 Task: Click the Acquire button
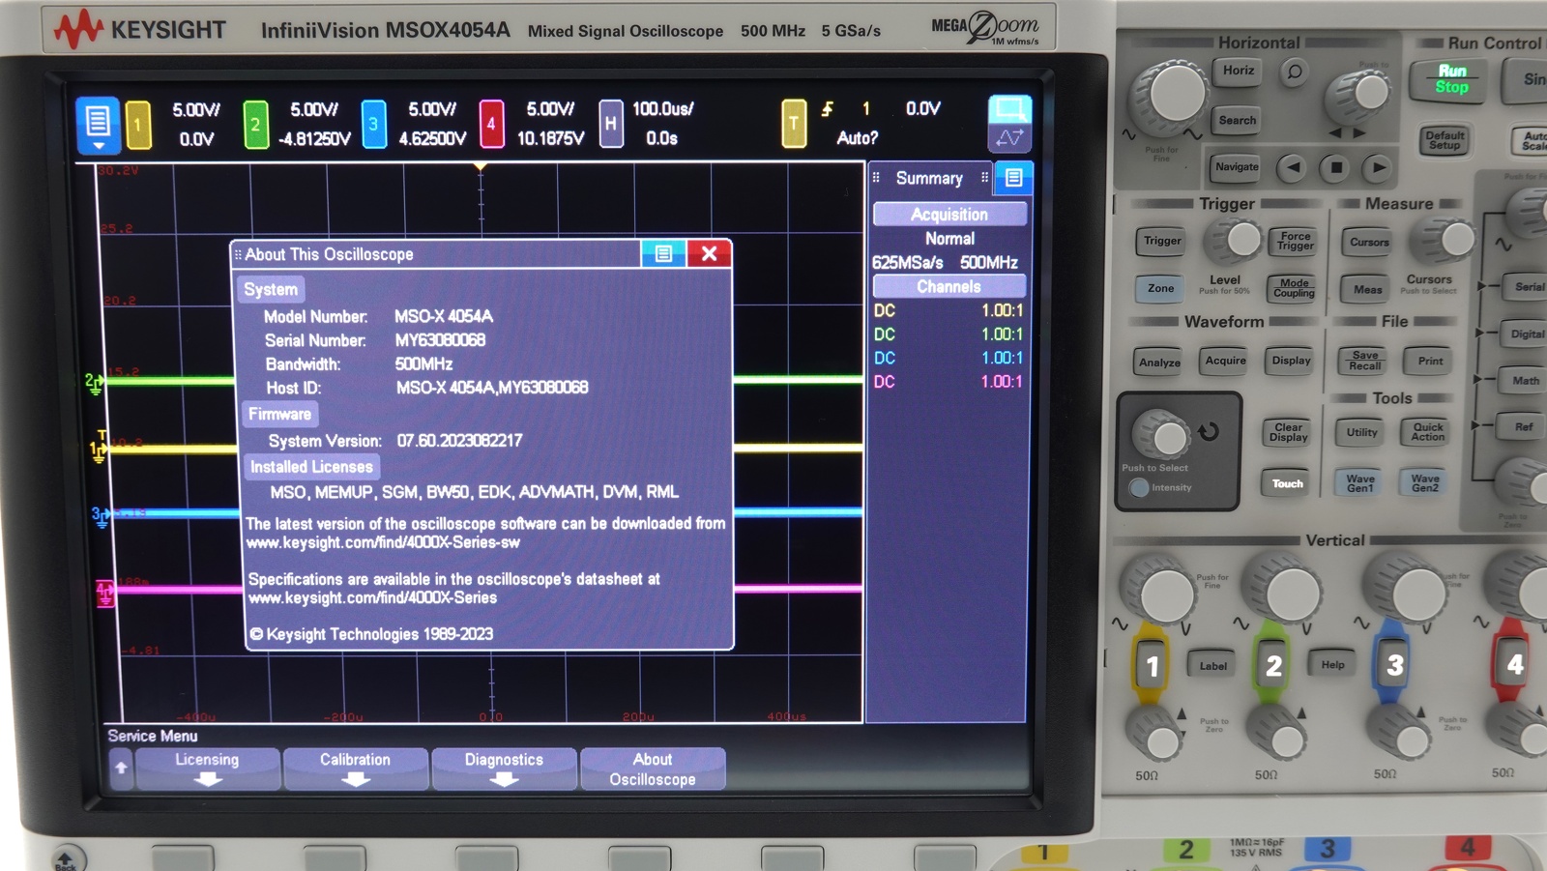coord(1225,361)
